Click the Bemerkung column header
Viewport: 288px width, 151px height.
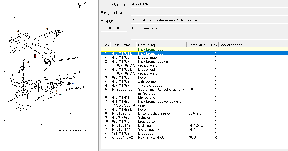tap(197, 45)
